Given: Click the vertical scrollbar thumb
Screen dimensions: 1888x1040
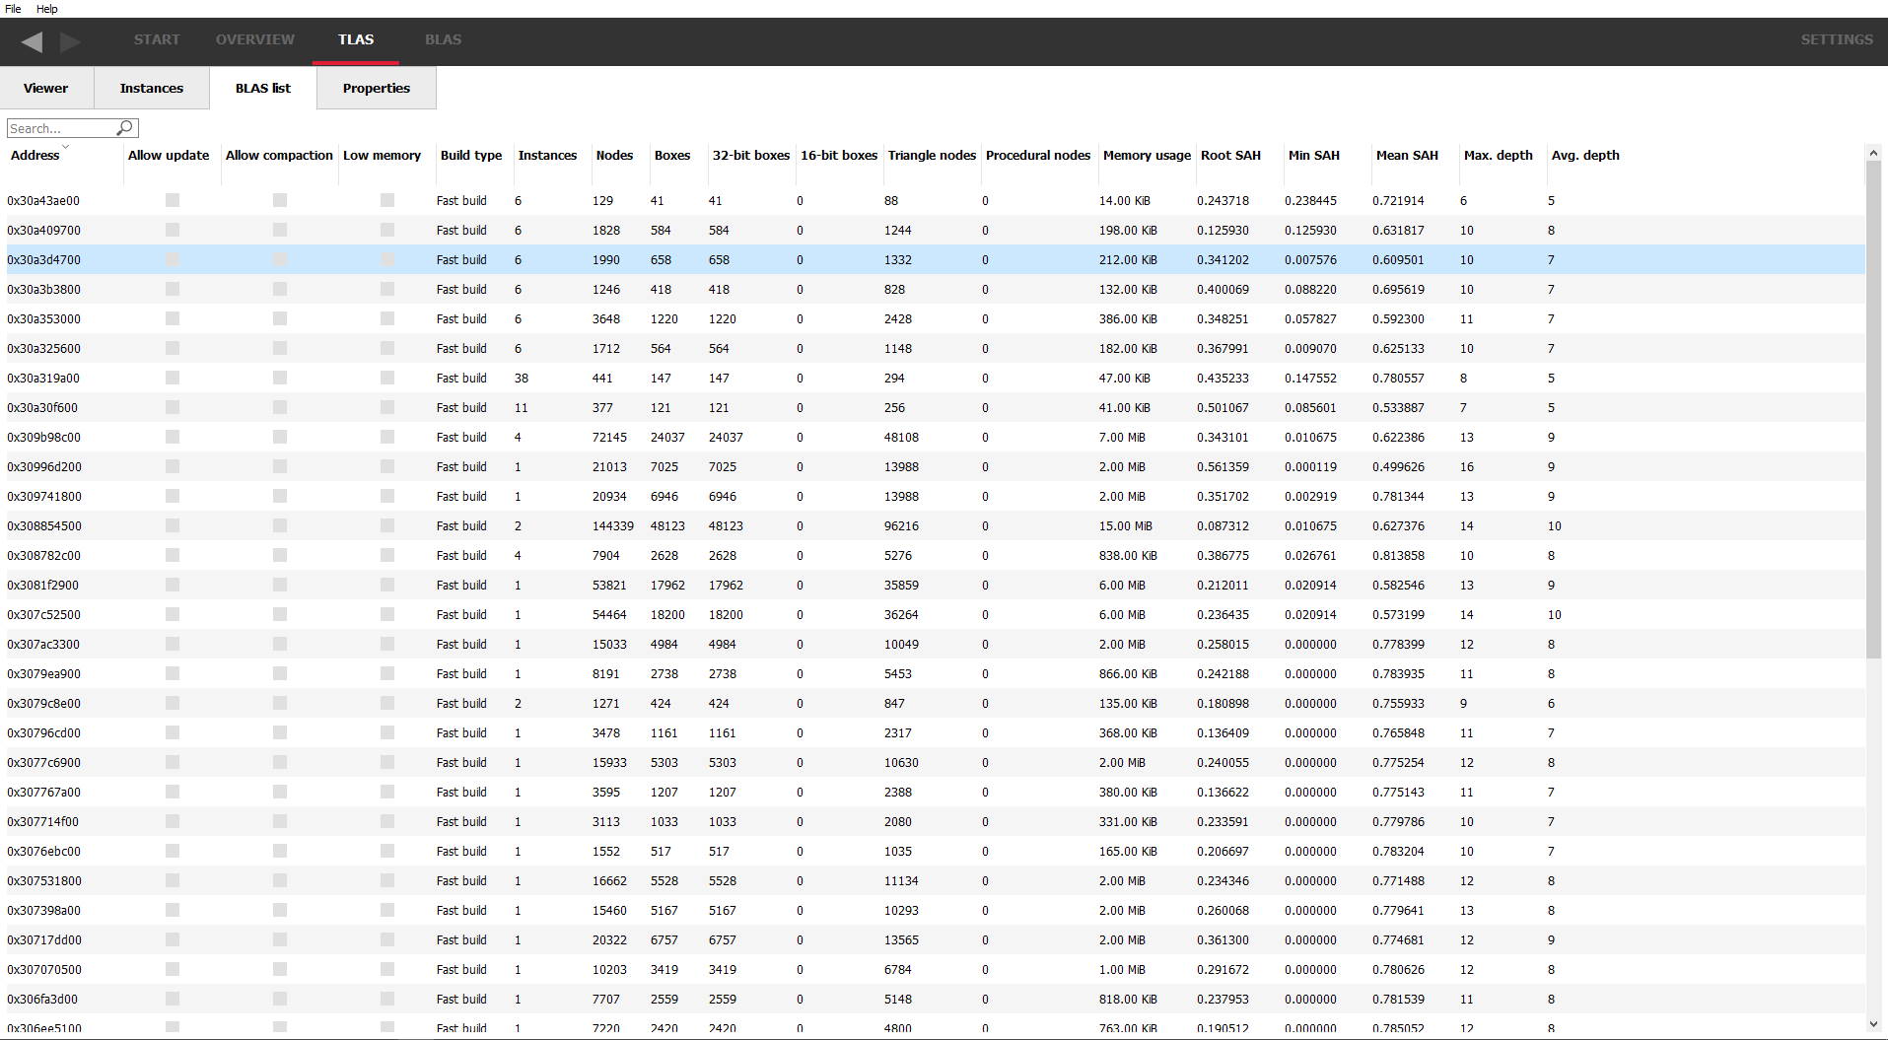Looking at the screenshot, I should [1873, 409].
